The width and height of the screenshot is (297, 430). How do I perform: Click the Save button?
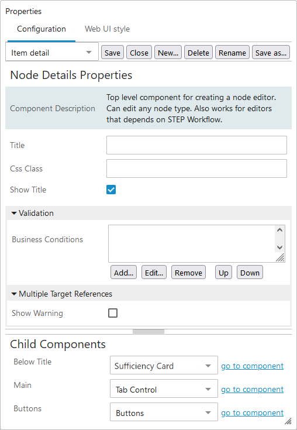tap(112, 53)
